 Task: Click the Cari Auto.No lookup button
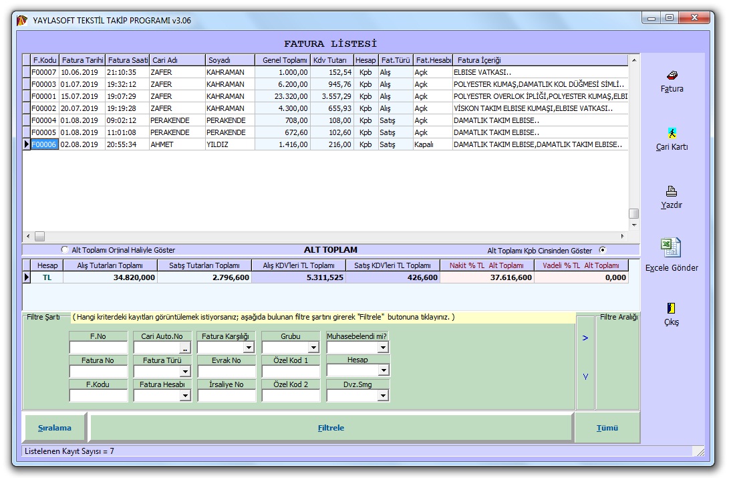(185, 348)
